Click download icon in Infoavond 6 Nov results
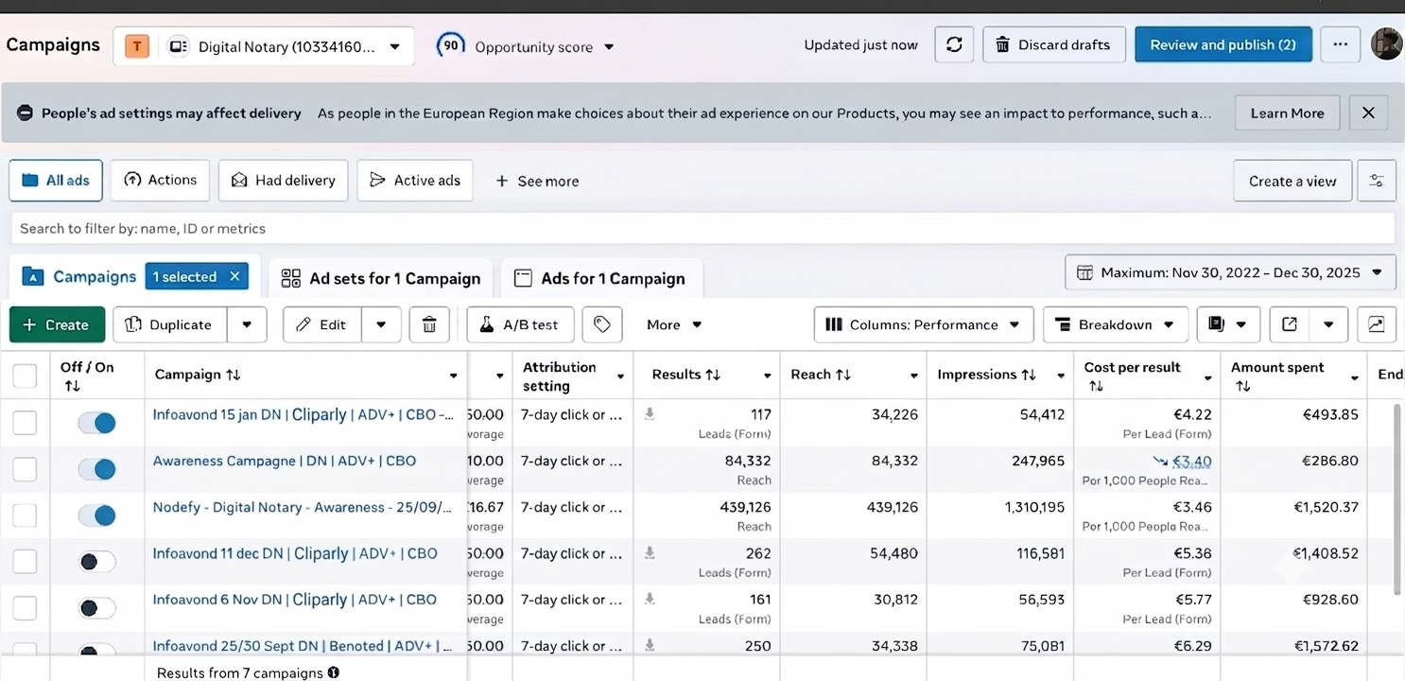1405x681 pixels. (x=650, y=599)
